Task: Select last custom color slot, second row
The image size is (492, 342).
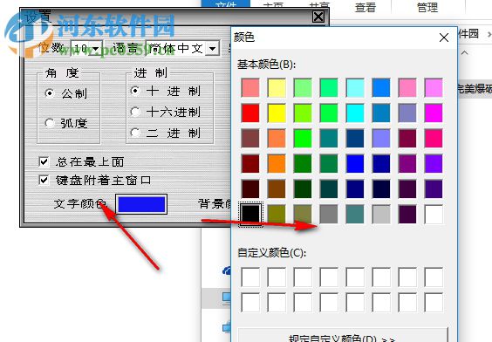Action: [434, 303]
